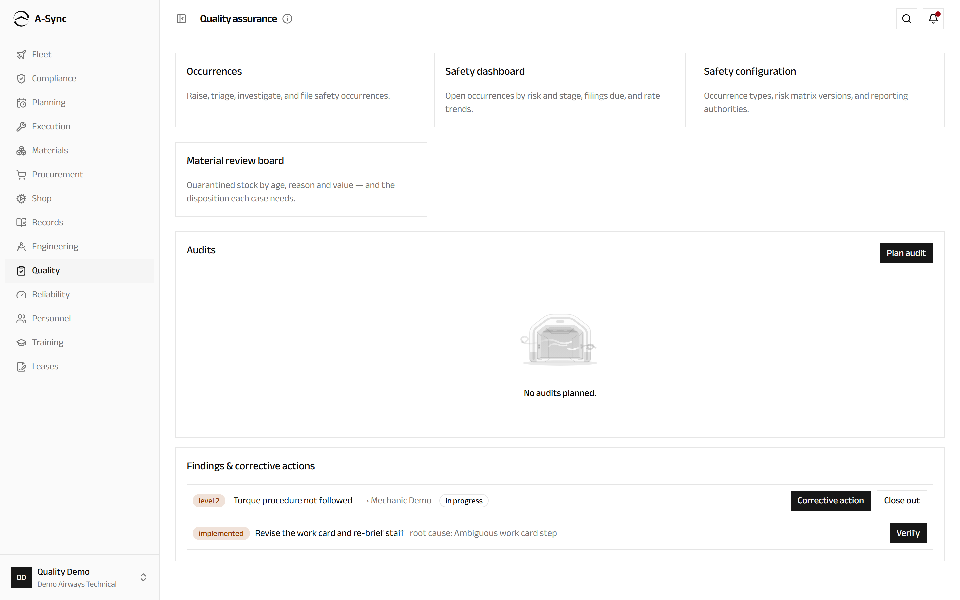960x600 pixels.
Task: Open the Material review board card
Action: (x=301, y=179)
